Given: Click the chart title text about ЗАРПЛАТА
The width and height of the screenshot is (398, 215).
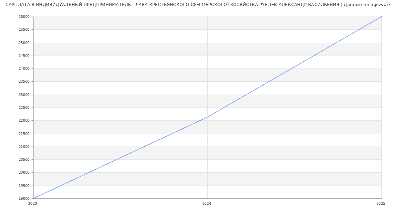Looking at the screenshot, I should click(198, 5).
